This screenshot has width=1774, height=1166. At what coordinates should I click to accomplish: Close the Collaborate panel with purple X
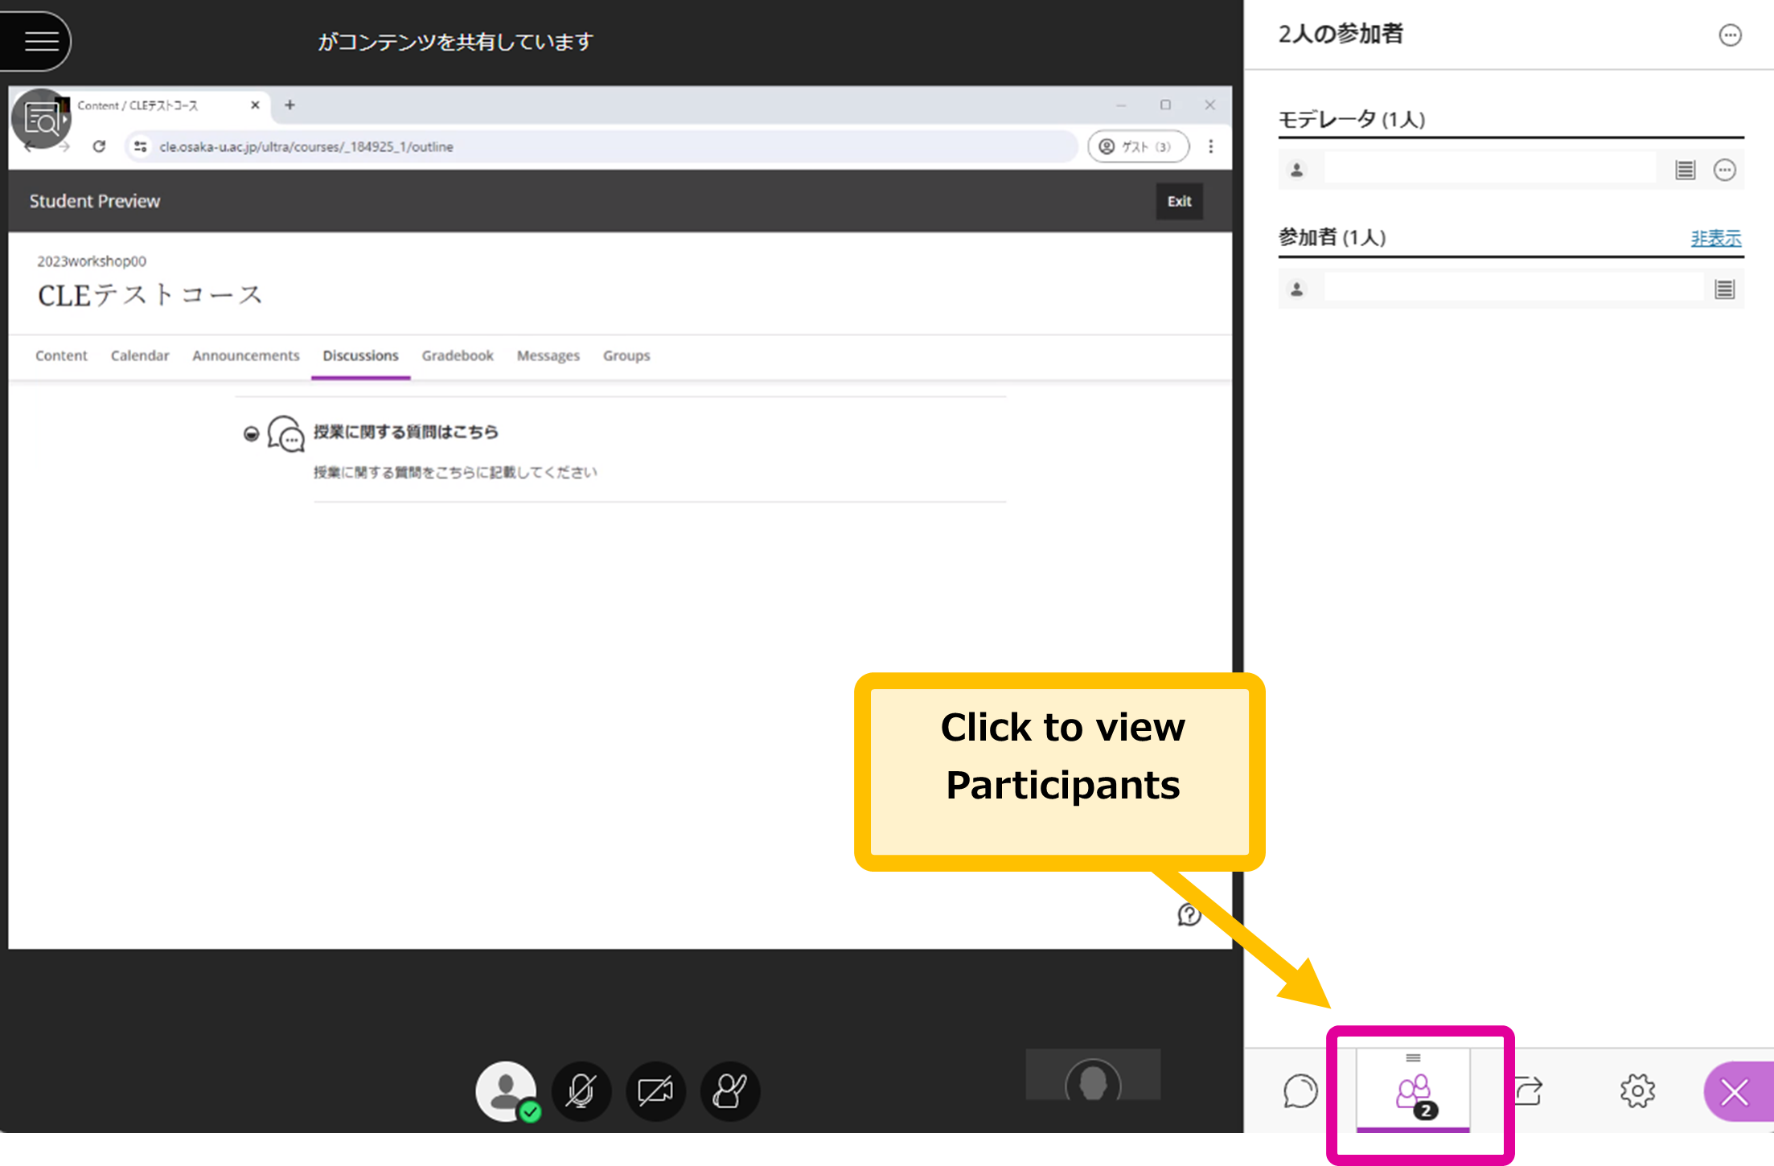[x=1737, y=1092]
